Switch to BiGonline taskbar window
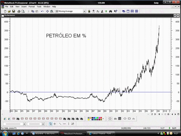The image size is (181, 136). tap(44, 133)
